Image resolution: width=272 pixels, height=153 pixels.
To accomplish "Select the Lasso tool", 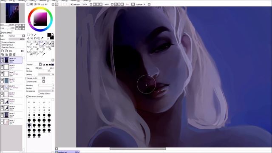I will (32, 35).
